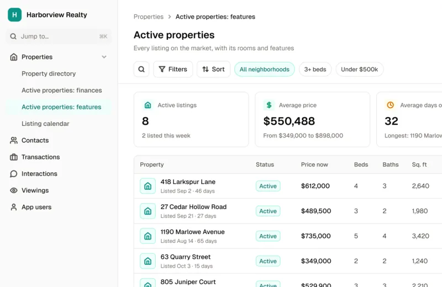Click the Properties breadcrumb link

pos(149,17)
